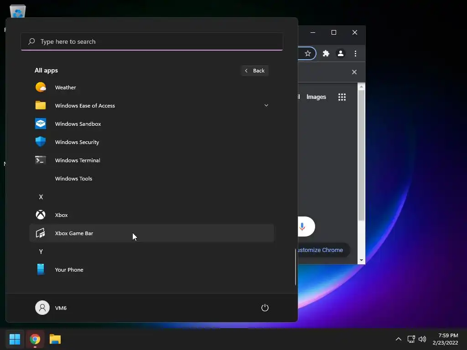Open the taskbar clock and date
The image size is (467, 350).
[x=445, y=339]
